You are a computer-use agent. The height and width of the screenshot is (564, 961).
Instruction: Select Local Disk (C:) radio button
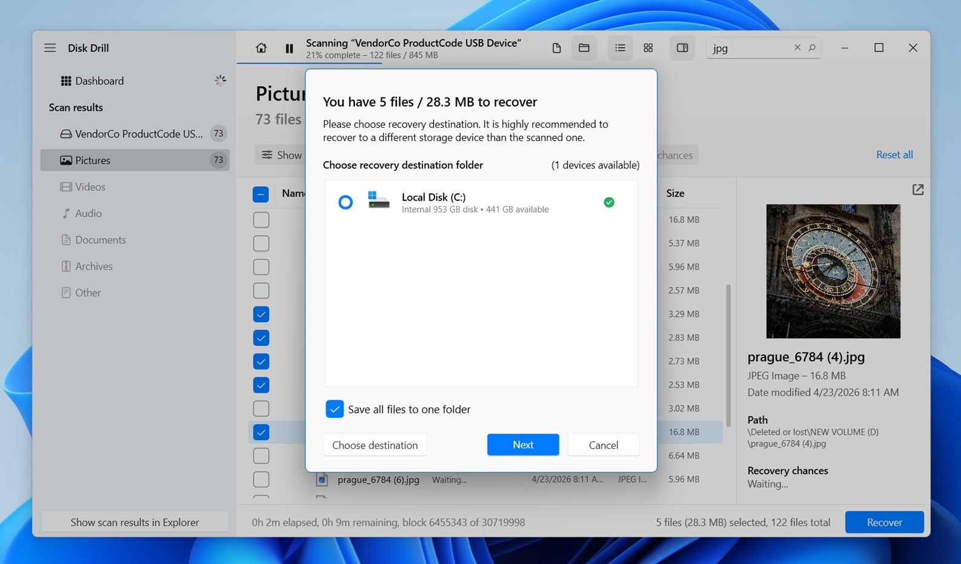[345, 202]
